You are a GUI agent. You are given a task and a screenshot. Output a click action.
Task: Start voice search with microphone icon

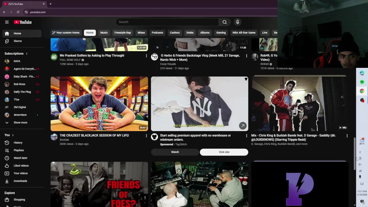click(237, 22)
